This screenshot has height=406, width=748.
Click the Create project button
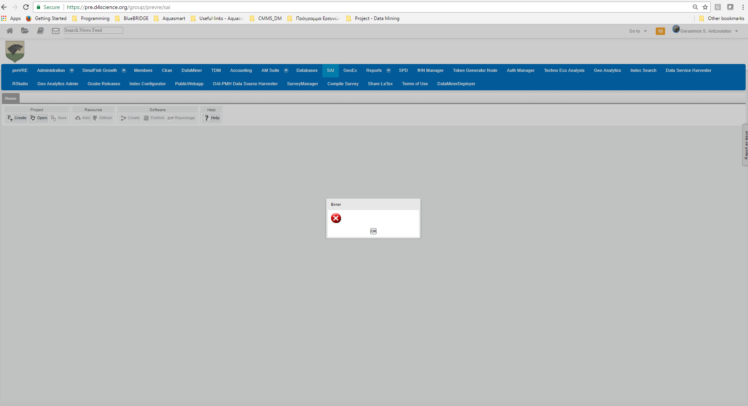pyautogui.click(x=16, y=118)
